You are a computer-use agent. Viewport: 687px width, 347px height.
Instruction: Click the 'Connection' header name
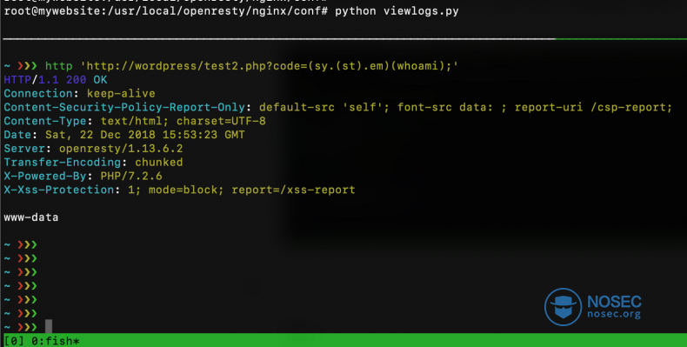pyautogui.click(x=38, y=94)
